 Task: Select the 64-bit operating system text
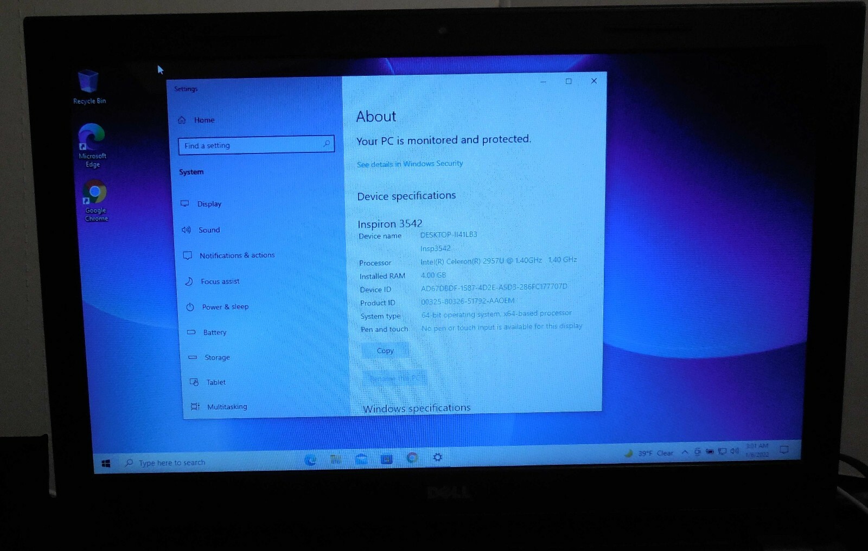pos(496,314)
